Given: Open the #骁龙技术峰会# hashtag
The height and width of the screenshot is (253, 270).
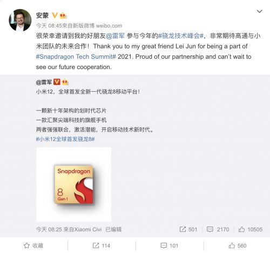Looking at the screenshot, I should pyautogui.click(x=181, y=36).
